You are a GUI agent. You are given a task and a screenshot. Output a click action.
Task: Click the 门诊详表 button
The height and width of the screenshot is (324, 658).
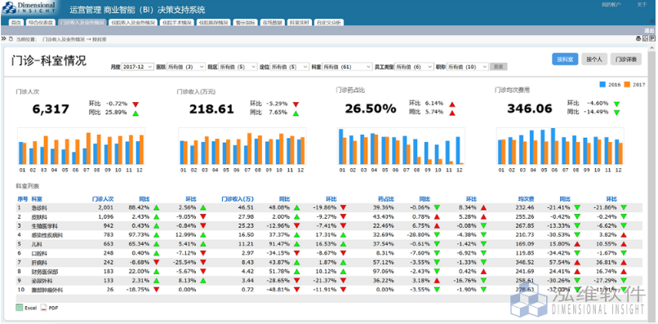[626, 60]
